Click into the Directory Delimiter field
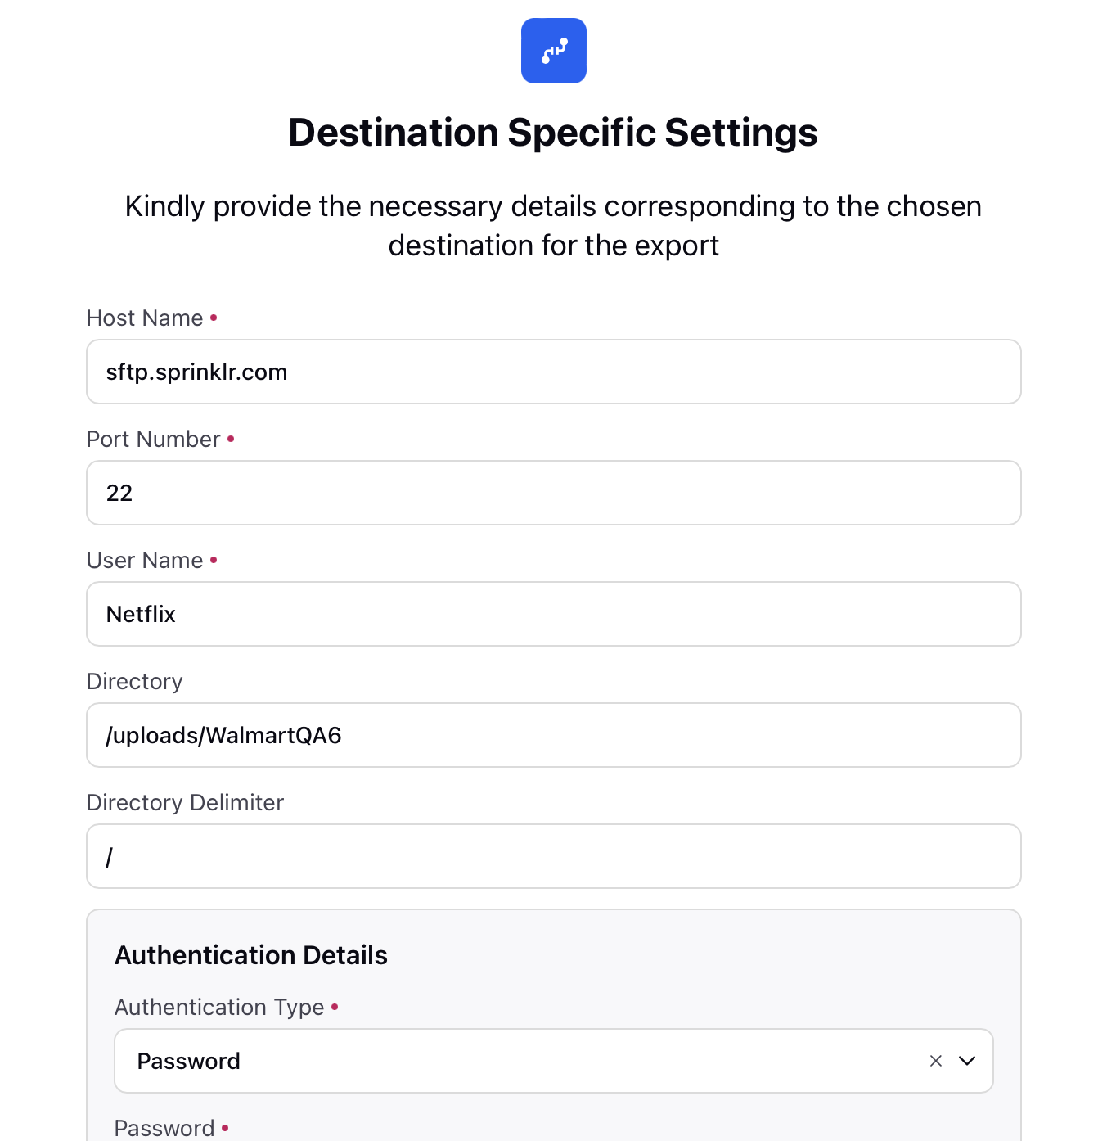The height and width of the screenshot is (1141, 1116). coord(554,856)
